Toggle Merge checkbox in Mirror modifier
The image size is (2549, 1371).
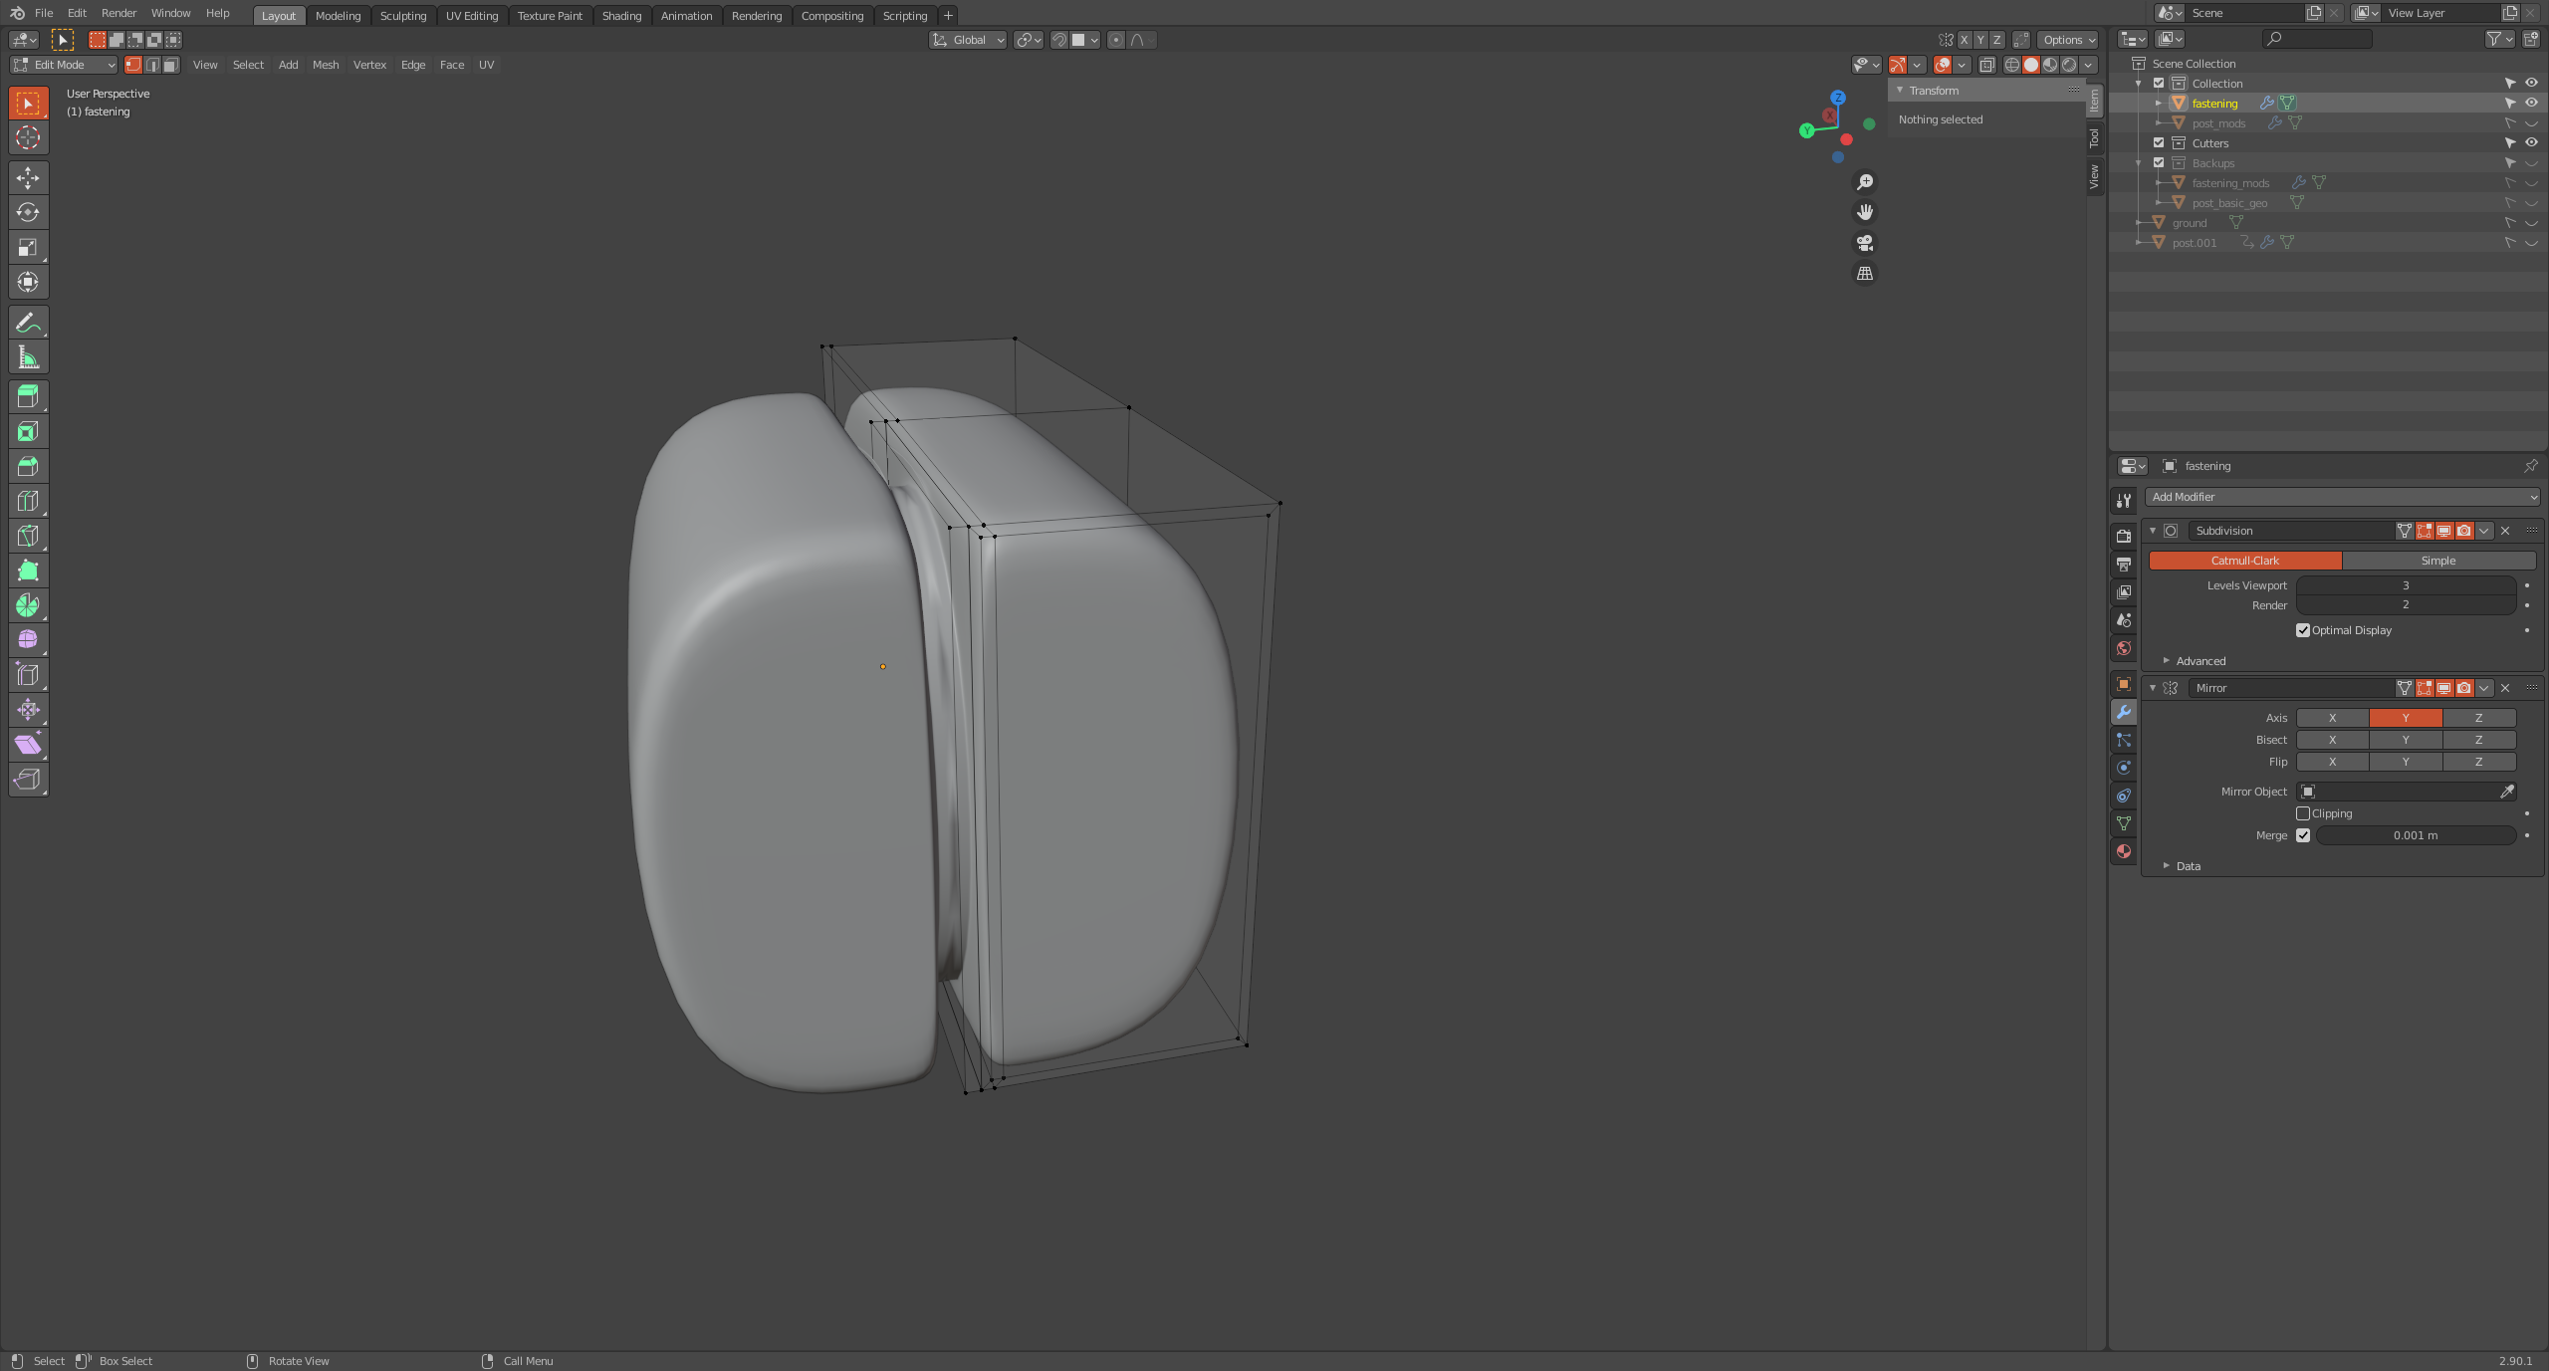pos(2303,835)
